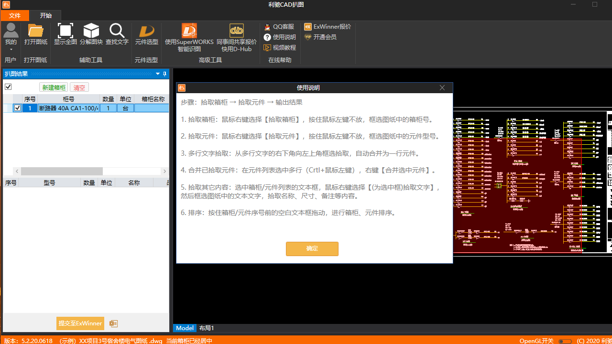
Task: Open the 我的 user profile icon
Action: 11,31
